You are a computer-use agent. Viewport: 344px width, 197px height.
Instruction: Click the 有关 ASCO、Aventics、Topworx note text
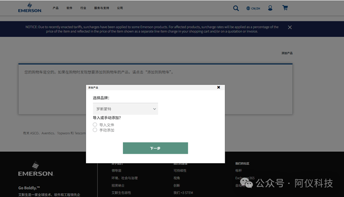click(55, 133)
